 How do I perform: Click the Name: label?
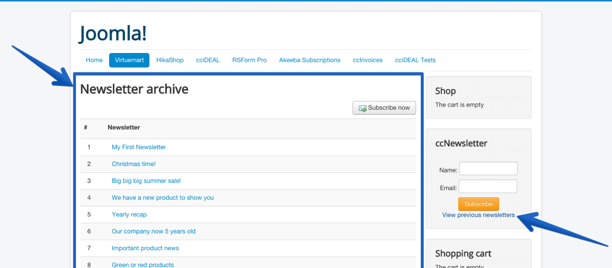[x=448, y=170]
